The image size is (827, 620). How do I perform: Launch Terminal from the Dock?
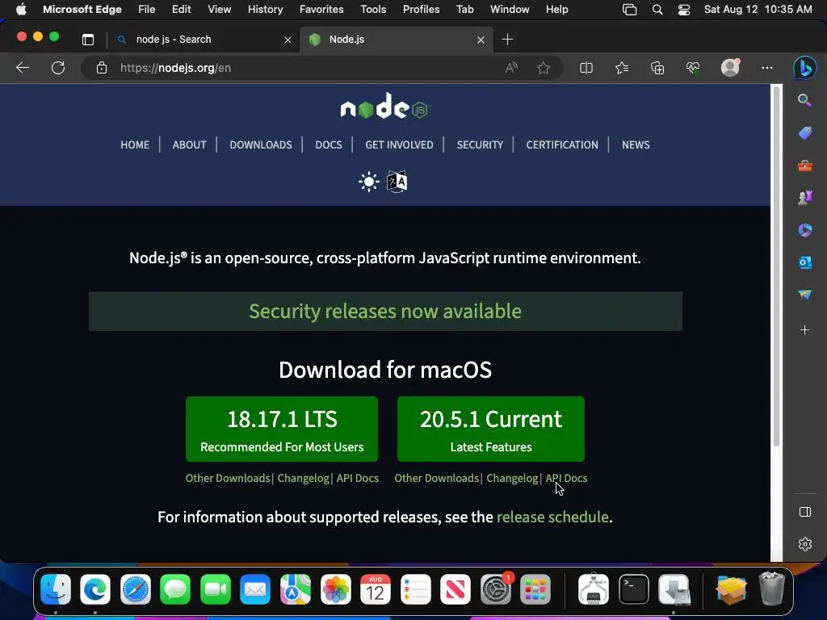(x=633, y=589)
